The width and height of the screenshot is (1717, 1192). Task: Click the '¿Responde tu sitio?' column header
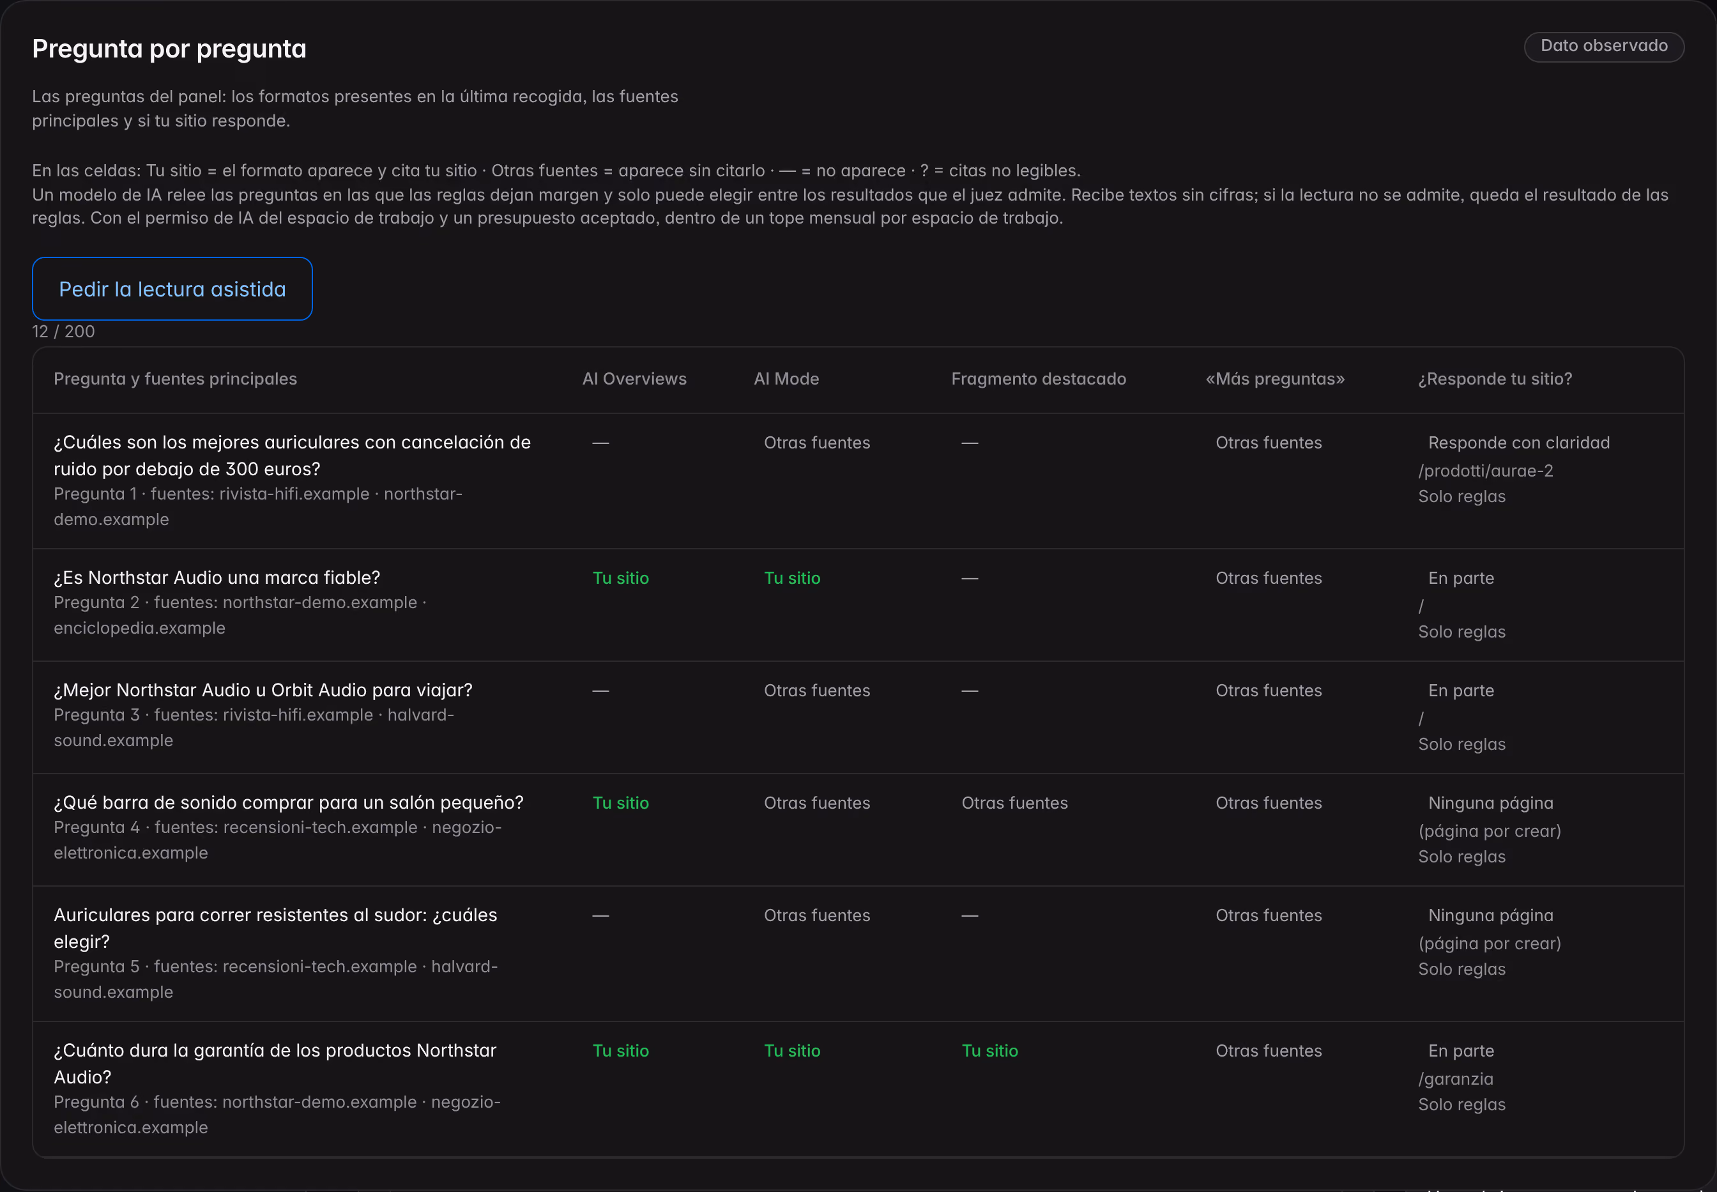pyautogui.click(x=1495, y=379)
